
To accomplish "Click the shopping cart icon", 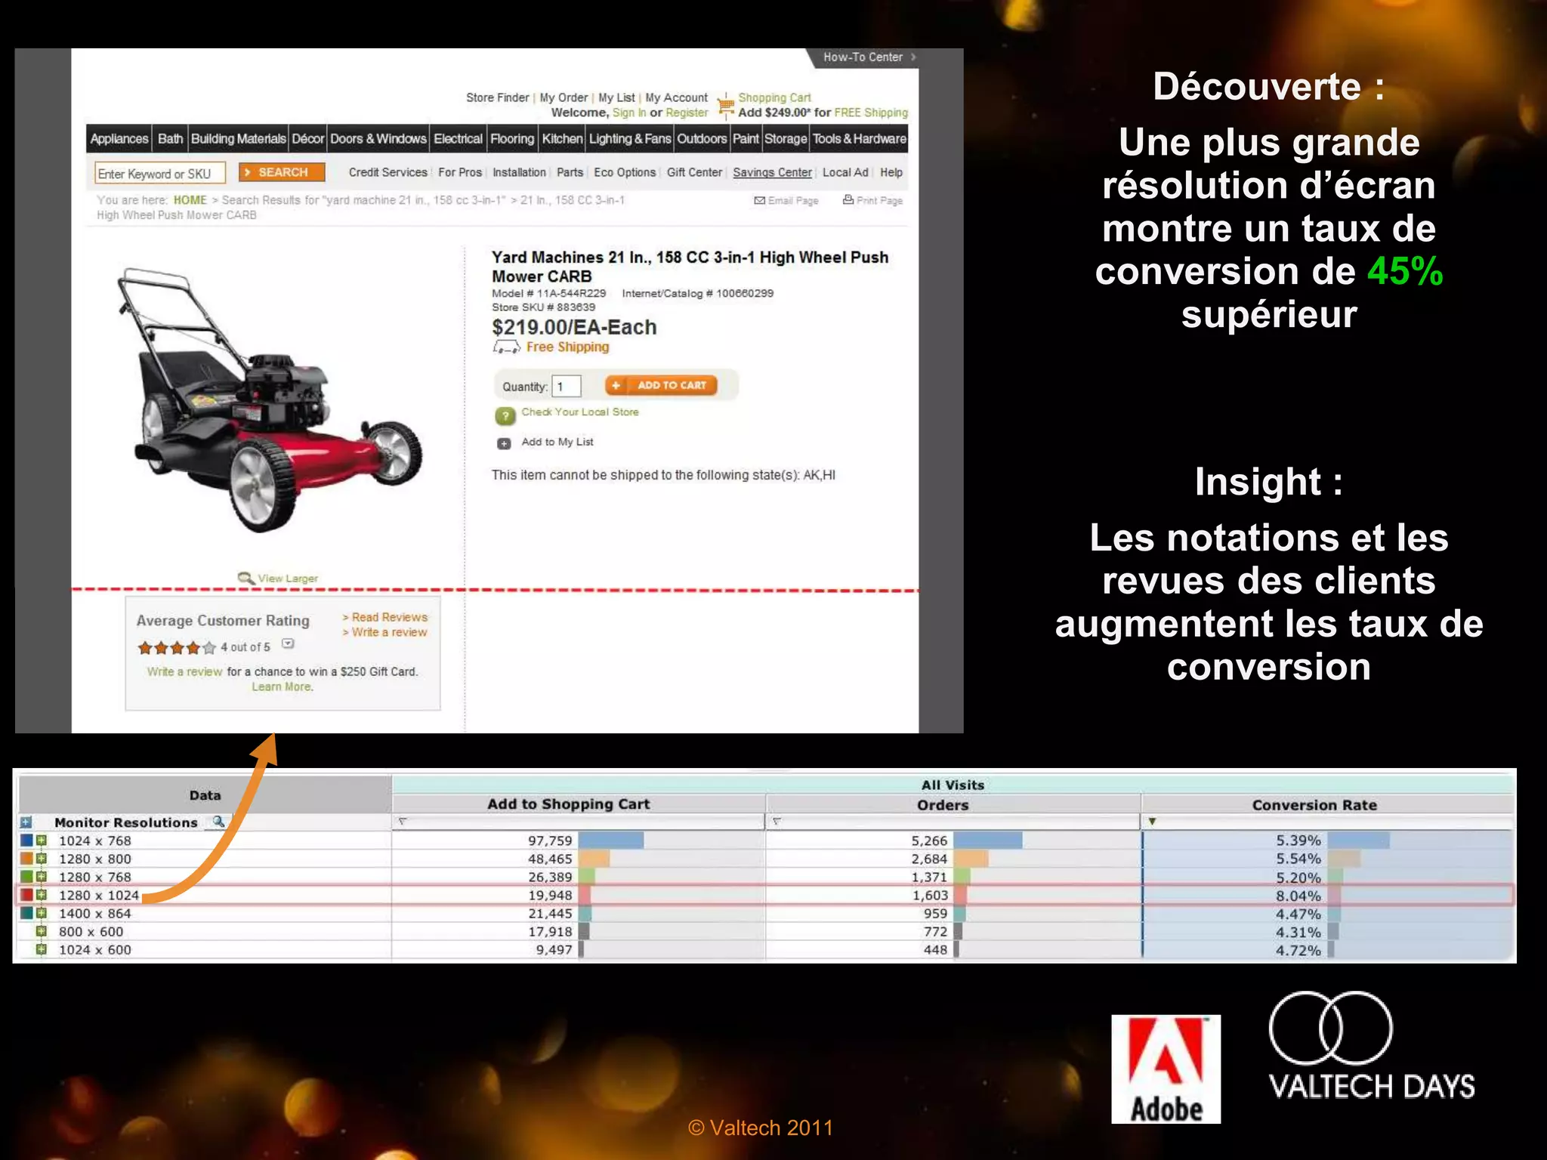I will (726, 106).
